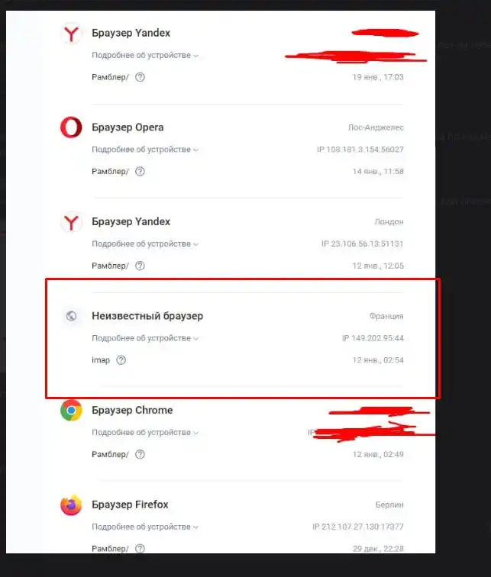
Task: Click the Chrome browser logo icon
Action: [71, 411]
